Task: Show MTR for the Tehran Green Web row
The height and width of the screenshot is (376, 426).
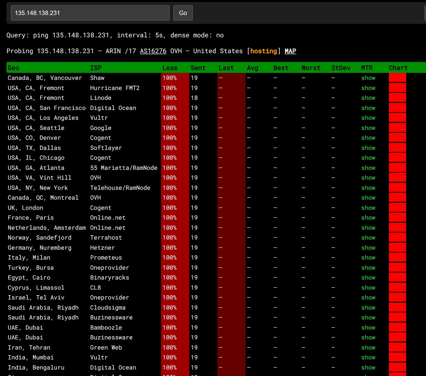Action: coord(368,348)
